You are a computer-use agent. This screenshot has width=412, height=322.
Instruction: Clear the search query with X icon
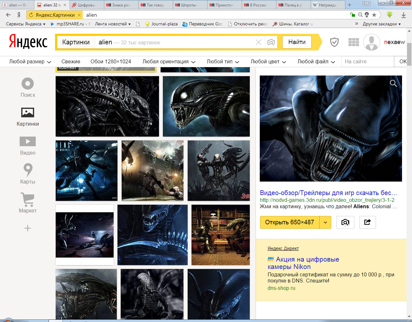258,42
